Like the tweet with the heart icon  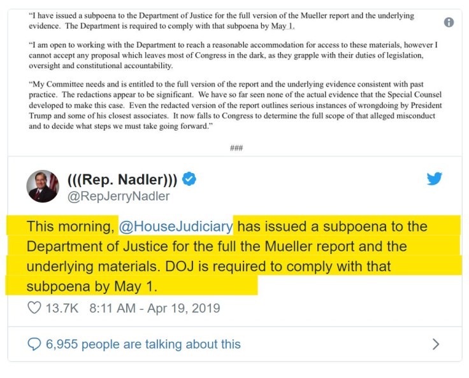click(x=34, y=309)
